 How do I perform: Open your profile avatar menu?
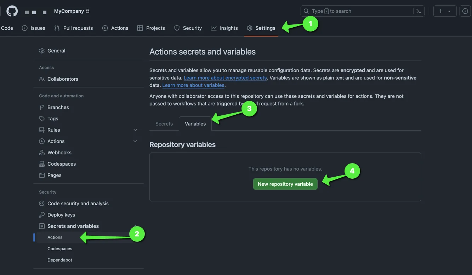pyautogui.click(x=465, y=11)
